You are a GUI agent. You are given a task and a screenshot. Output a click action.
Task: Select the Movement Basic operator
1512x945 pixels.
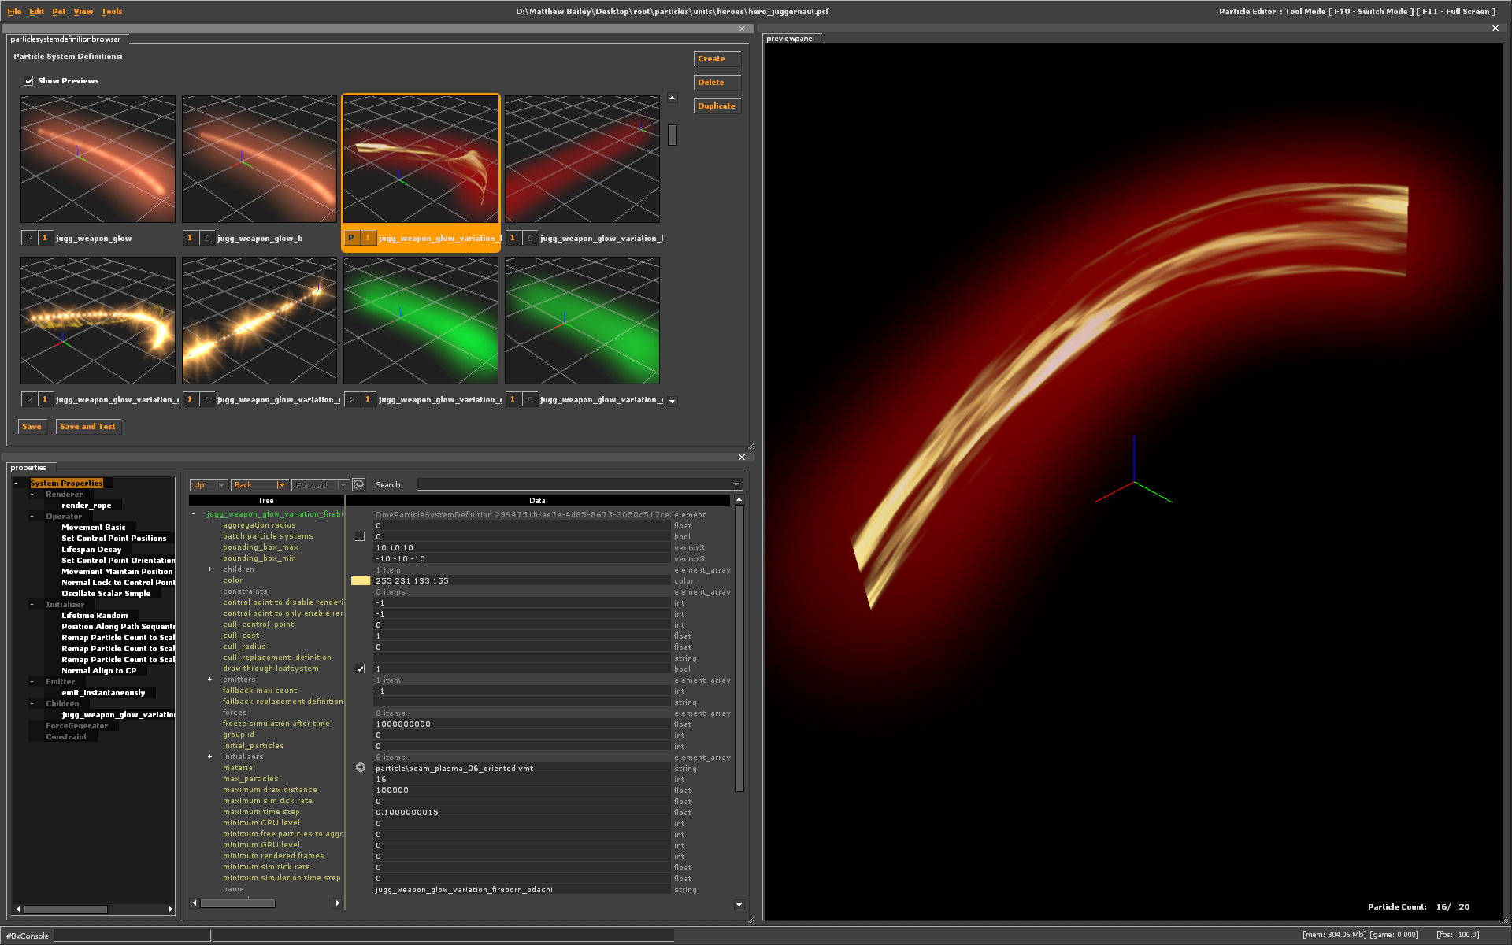tap(94, 528)
